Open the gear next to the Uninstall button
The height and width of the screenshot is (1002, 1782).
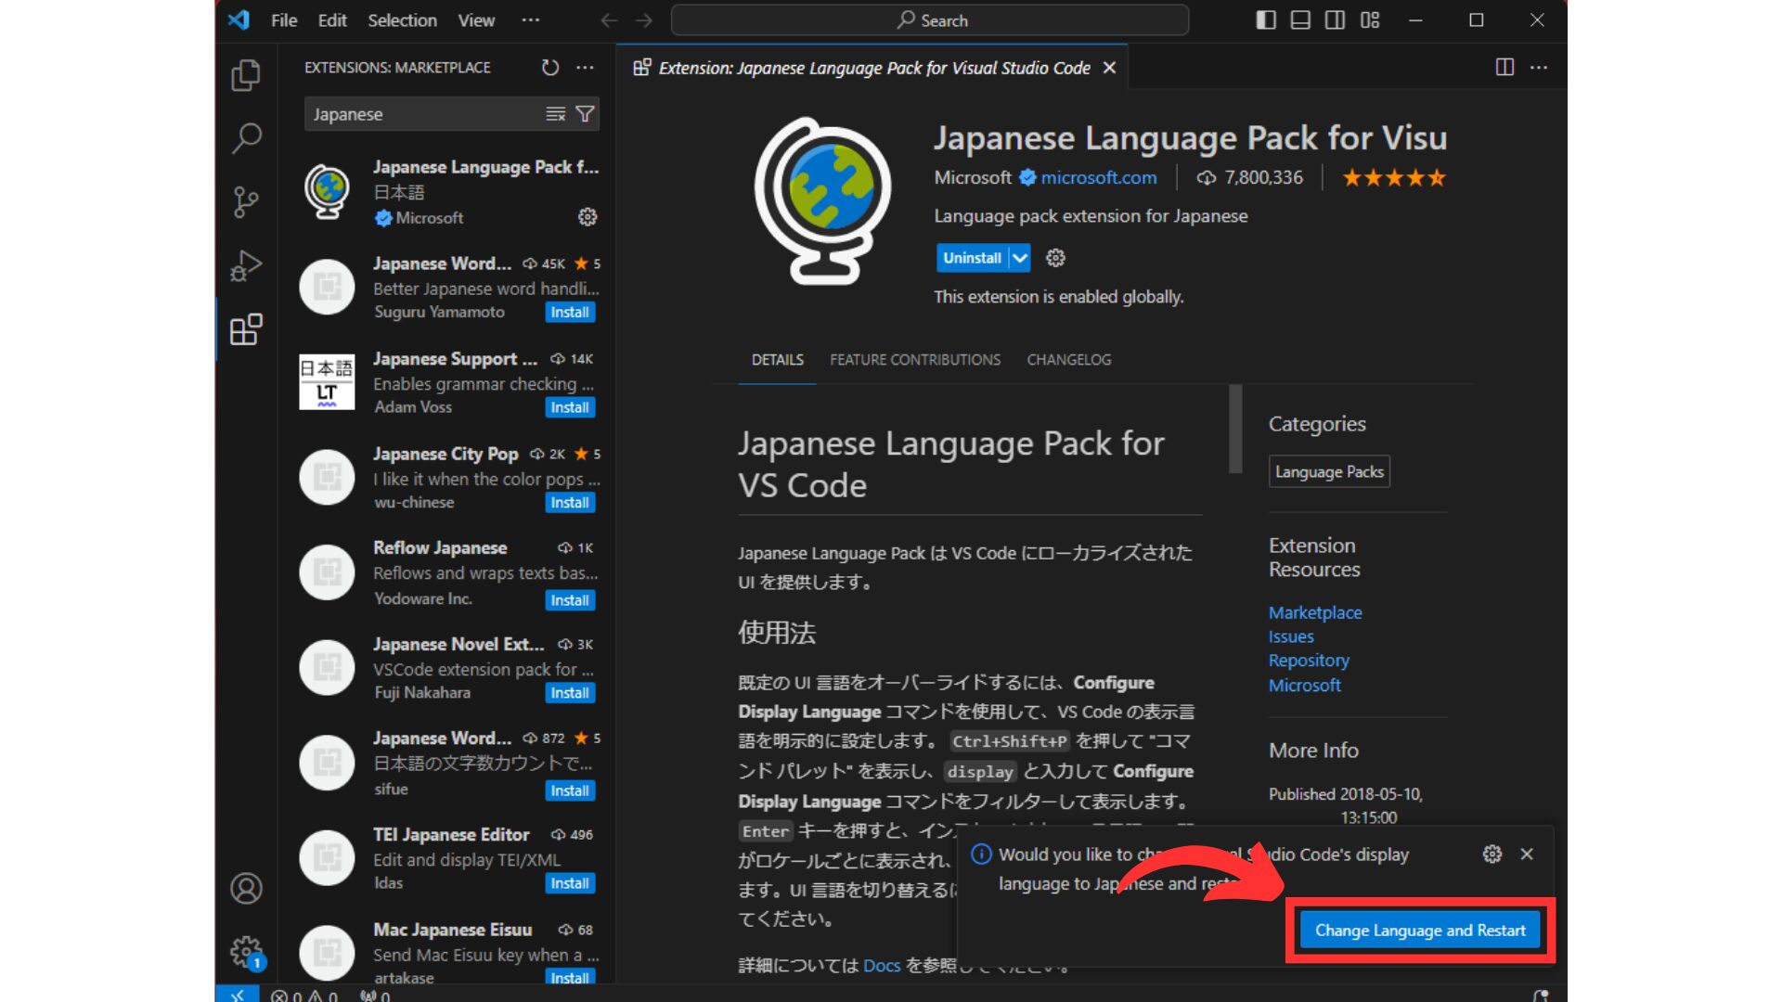(1055, 258)
